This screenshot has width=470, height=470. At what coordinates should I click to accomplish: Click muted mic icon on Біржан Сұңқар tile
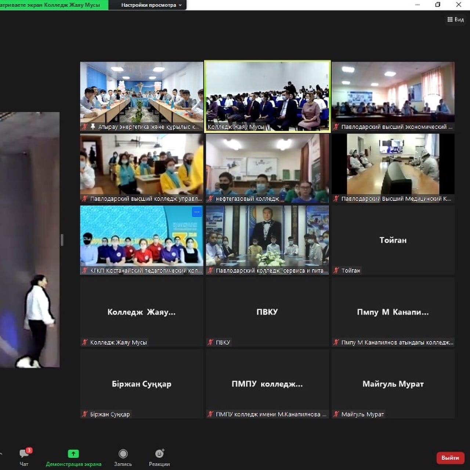click(x=85, y=414)
